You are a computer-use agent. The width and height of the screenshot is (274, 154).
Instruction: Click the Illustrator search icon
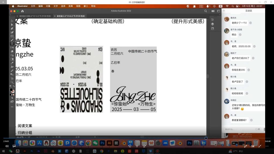point(205,11)
